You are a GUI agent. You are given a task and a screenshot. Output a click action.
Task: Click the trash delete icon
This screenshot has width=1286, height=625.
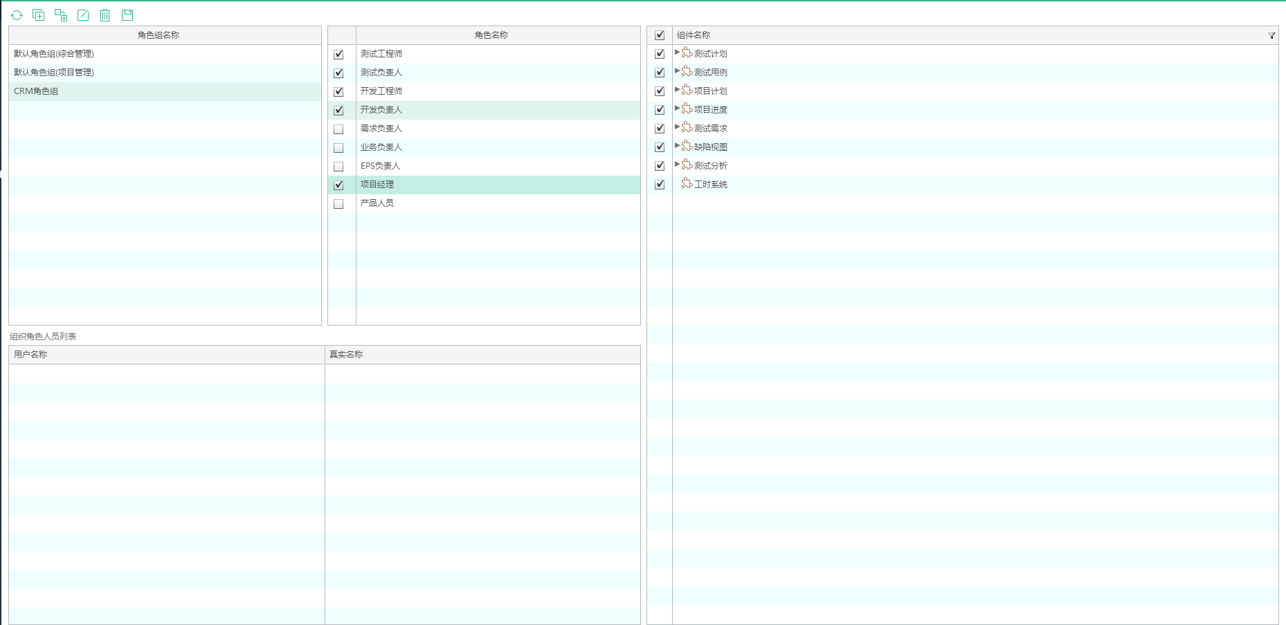pyautogui.click(x=105, y=15)
